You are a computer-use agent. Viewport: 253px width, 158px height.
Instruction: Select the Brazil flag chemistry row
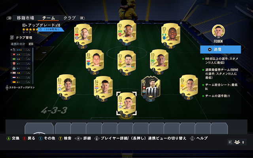click(x=21, y=59)
